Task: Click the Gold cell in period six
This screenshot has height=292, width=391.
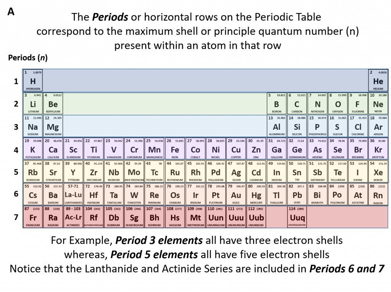Action: click(236, 195)
